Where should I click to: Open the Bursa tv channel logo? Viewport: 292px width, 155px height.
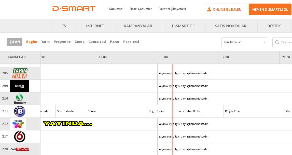point(20,99)
